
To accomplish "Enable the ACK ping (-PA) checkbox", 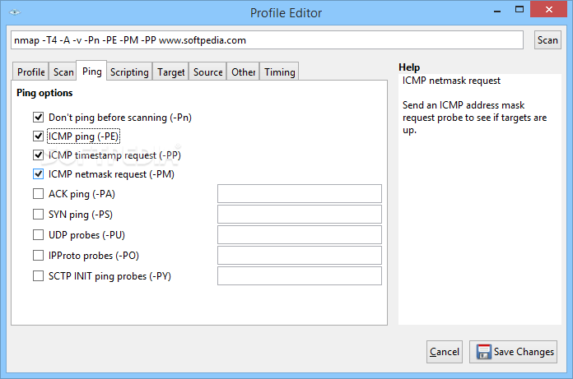I will click(39, 193).
